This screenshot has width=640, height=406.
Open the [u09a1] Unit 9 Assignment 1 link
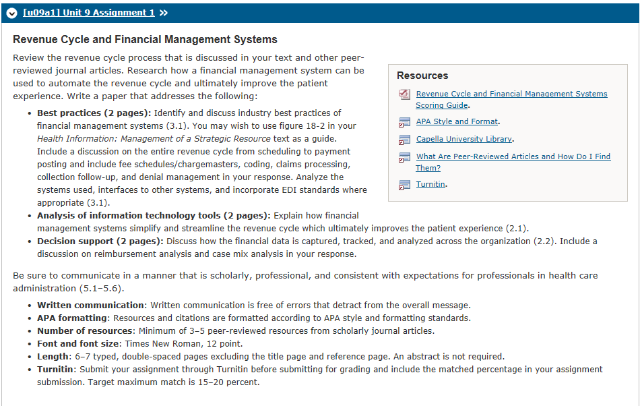pyautogui.click(x=88, y=13)
